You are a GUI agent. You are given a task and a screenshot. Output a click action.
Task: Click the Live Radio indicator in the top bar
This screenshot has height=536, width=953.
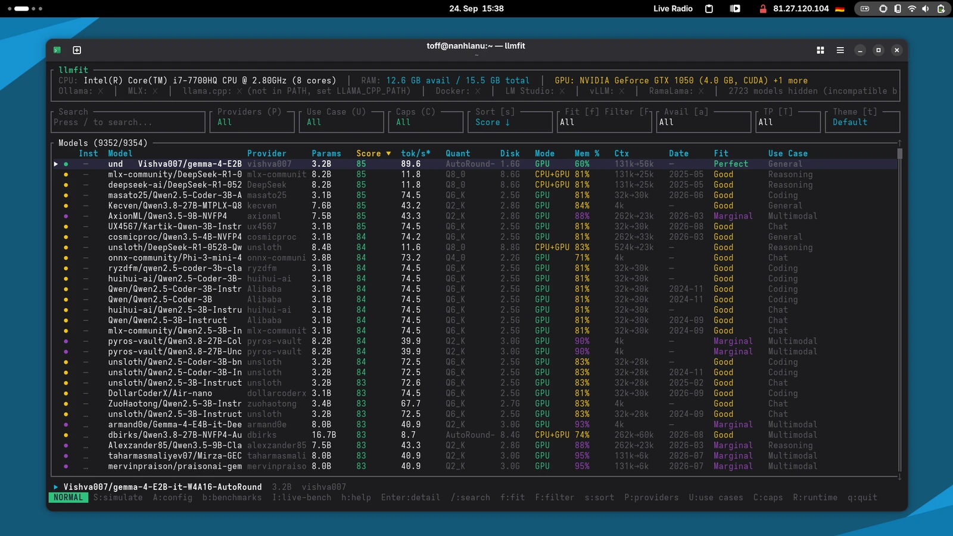(673, 9)
